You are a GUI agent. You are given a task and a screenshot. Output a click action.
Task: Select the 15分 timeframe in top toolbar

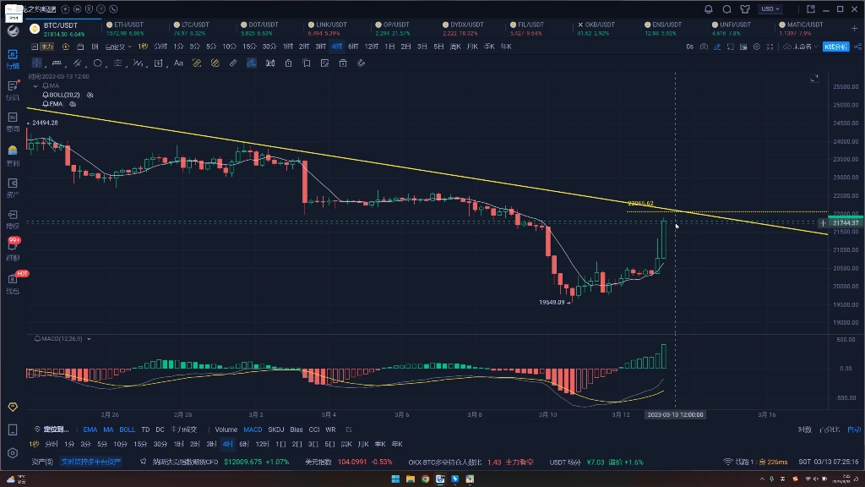(x=249, y=47)
